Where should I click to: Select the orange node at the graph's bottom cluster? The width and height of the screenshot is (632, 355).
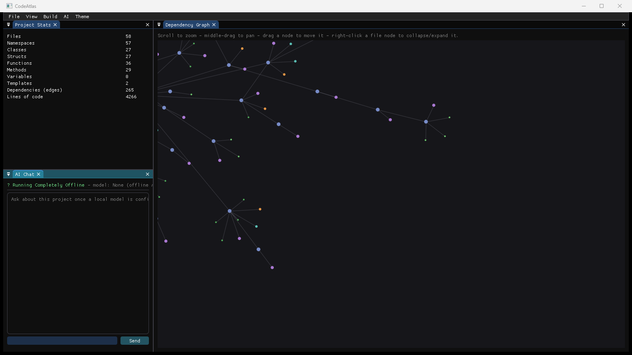click(x=260, y=209)
